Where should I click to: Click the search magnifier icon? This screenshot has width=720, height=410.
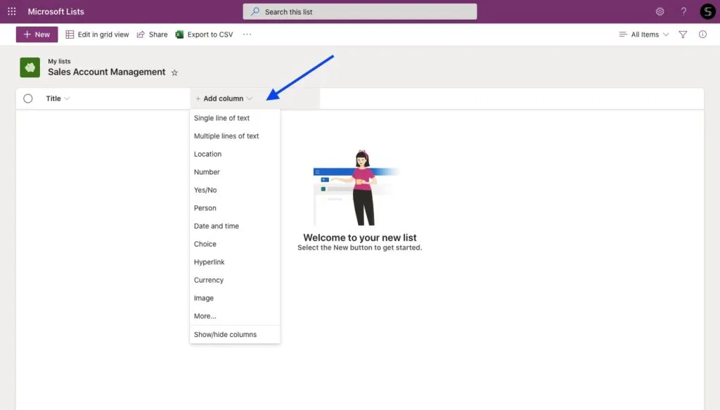pos(255,11)
